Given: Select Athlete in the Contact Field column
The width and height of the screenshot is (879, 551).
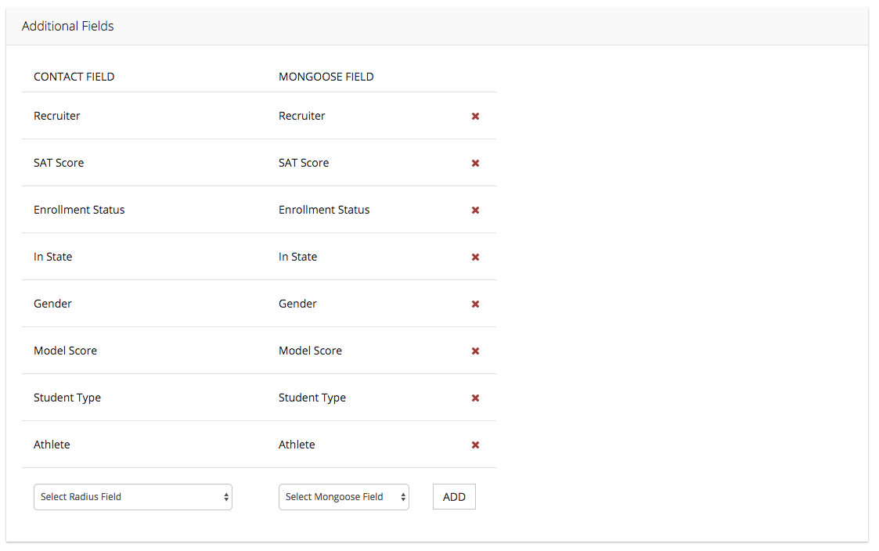Looking at the screenshot, I should [52, 445].
